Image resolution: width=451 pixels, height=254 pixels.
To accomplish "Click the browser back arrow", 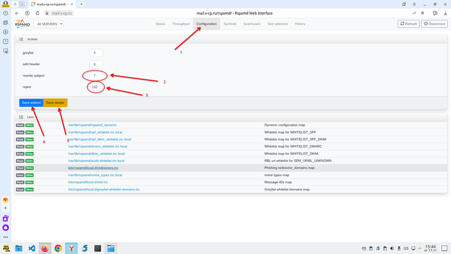I will (17, 13).
